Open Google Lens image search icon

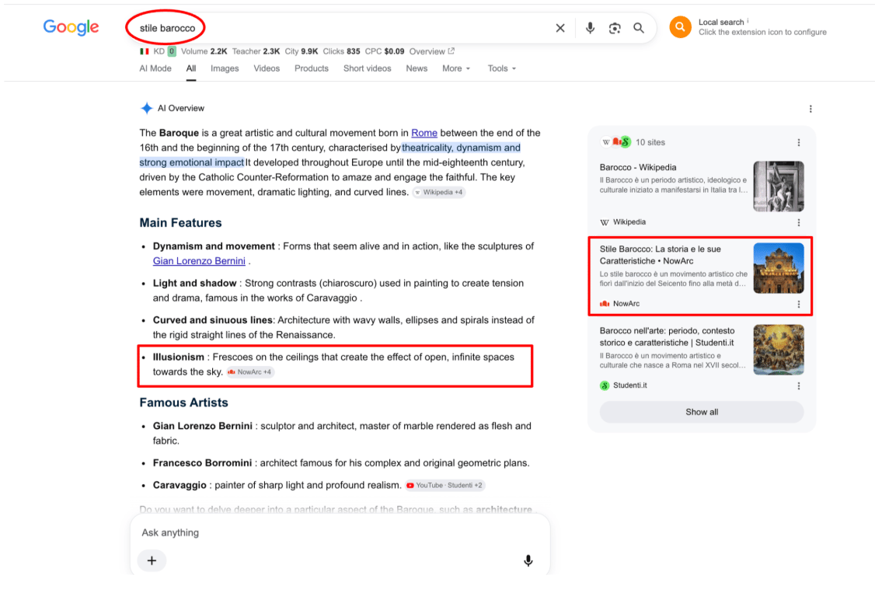(x=615, y=28)
